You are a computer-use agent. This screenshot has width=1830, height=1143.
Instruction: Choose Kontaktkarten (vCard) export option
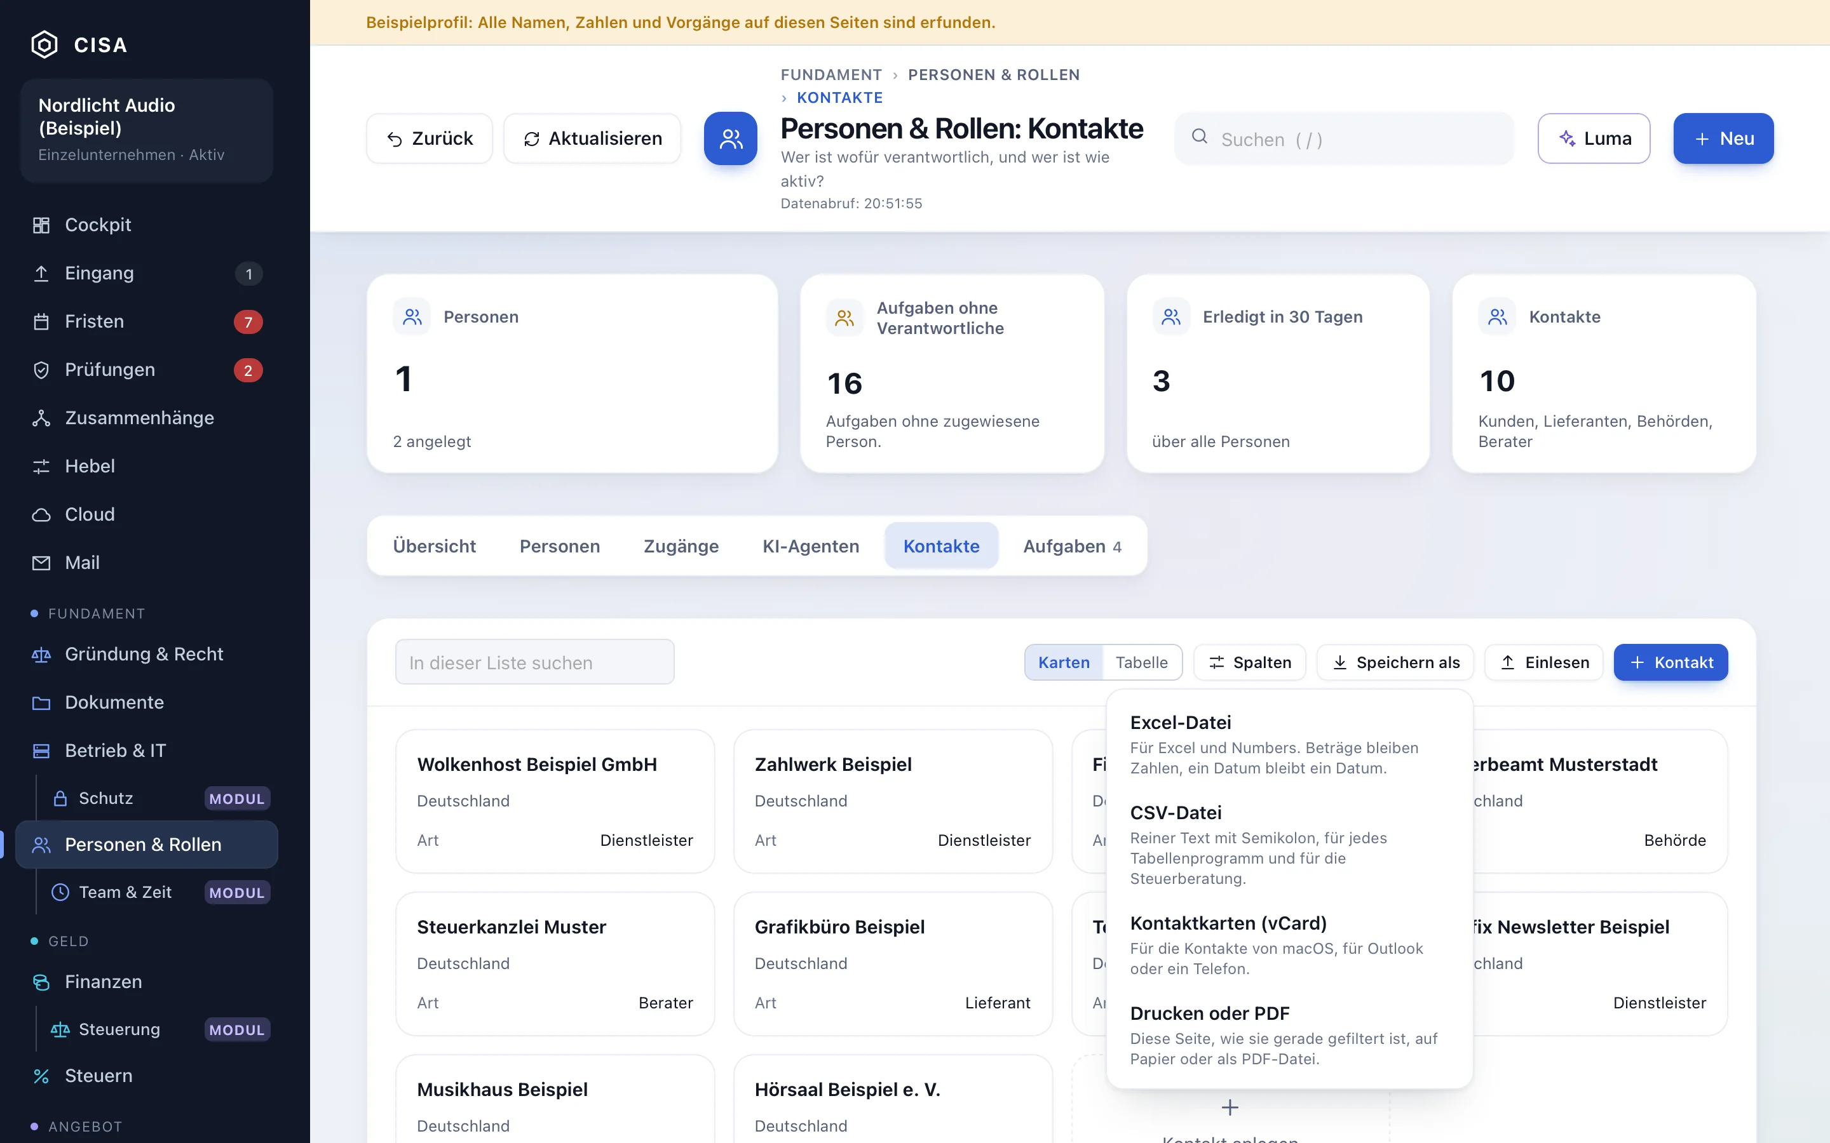pyautogui.click(x=1289, y=946)
